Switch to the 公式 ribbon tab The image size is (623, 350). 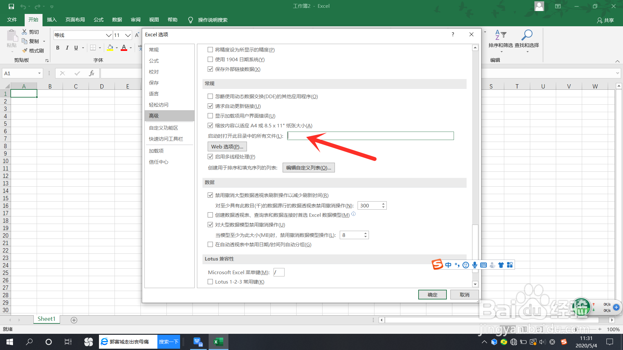point(98,20)
